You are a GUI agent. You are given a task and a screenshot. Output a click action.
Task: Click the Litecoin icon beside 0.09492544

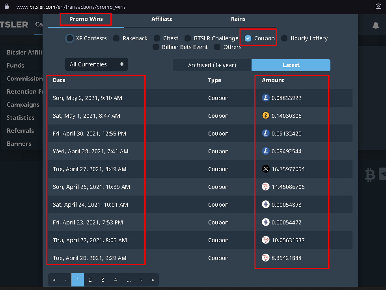[266, 151]
